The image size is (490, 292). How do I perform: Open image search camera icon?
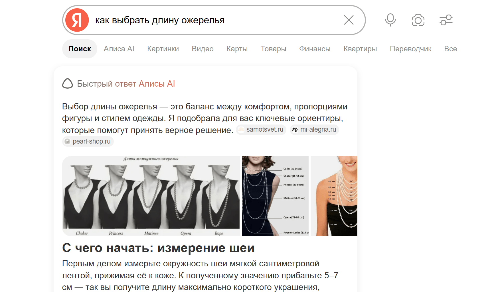click(x=418, y=20)
